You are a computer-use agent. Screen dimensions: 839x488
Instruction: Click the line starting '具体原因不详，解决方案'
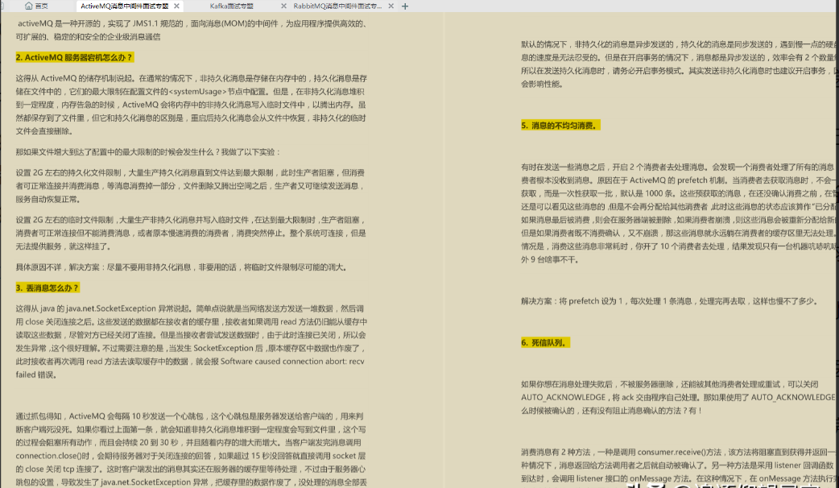pos(181,267)
